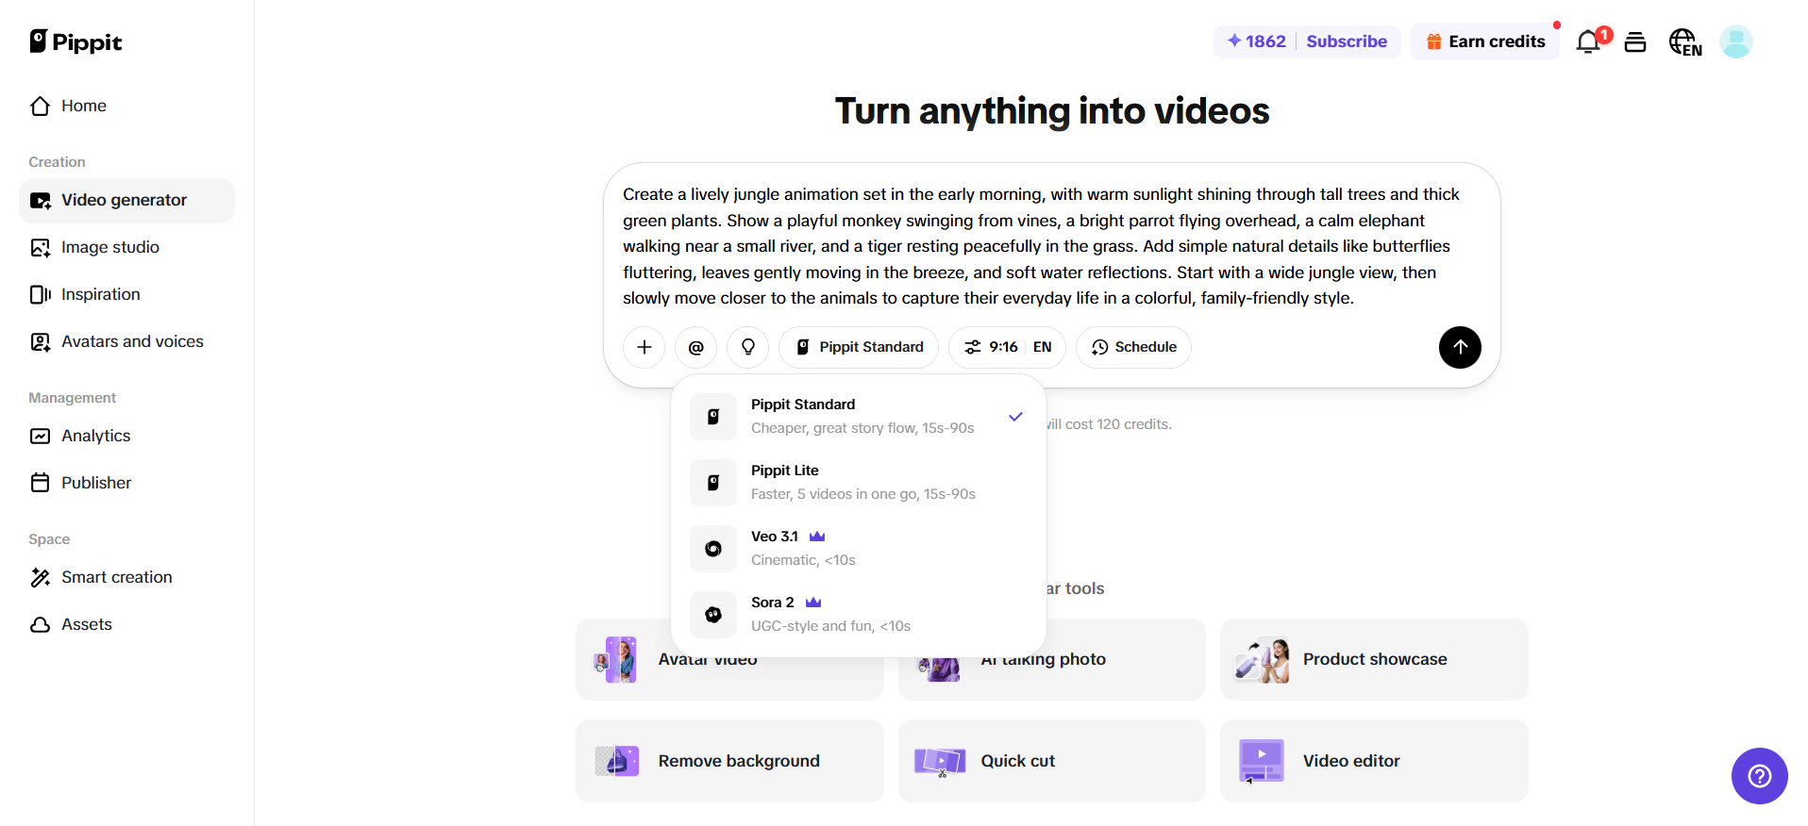The height and width of the screenshot is (826, 1808).
Task: Click the Veo 3.1 crown icon
Action: pyautogui.click(x=817, y=537)
